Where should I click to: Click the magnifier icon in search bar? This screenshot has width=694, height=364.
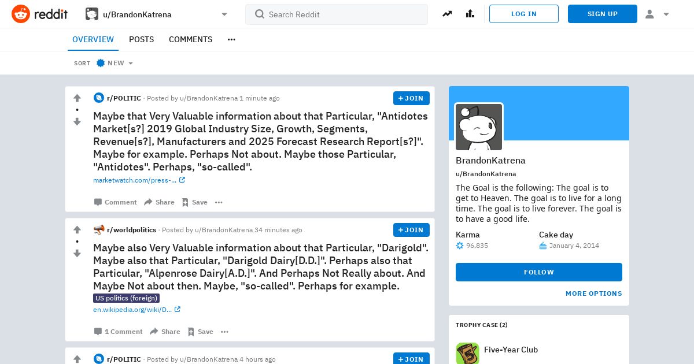[260, 14]
